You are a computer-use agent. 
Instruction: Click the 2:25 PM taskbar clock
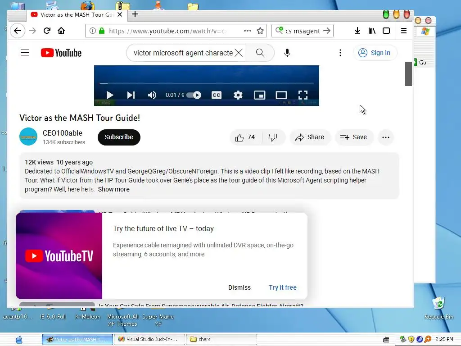pyautogui.click(x=444, y=339)
